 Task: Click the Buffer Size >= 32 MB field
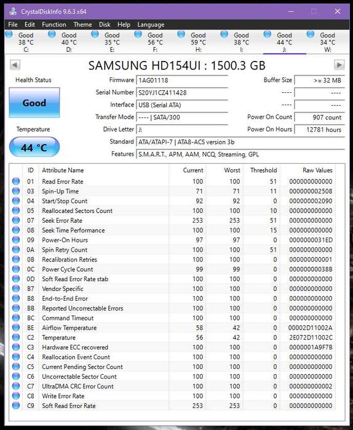[x=319, y=80]
